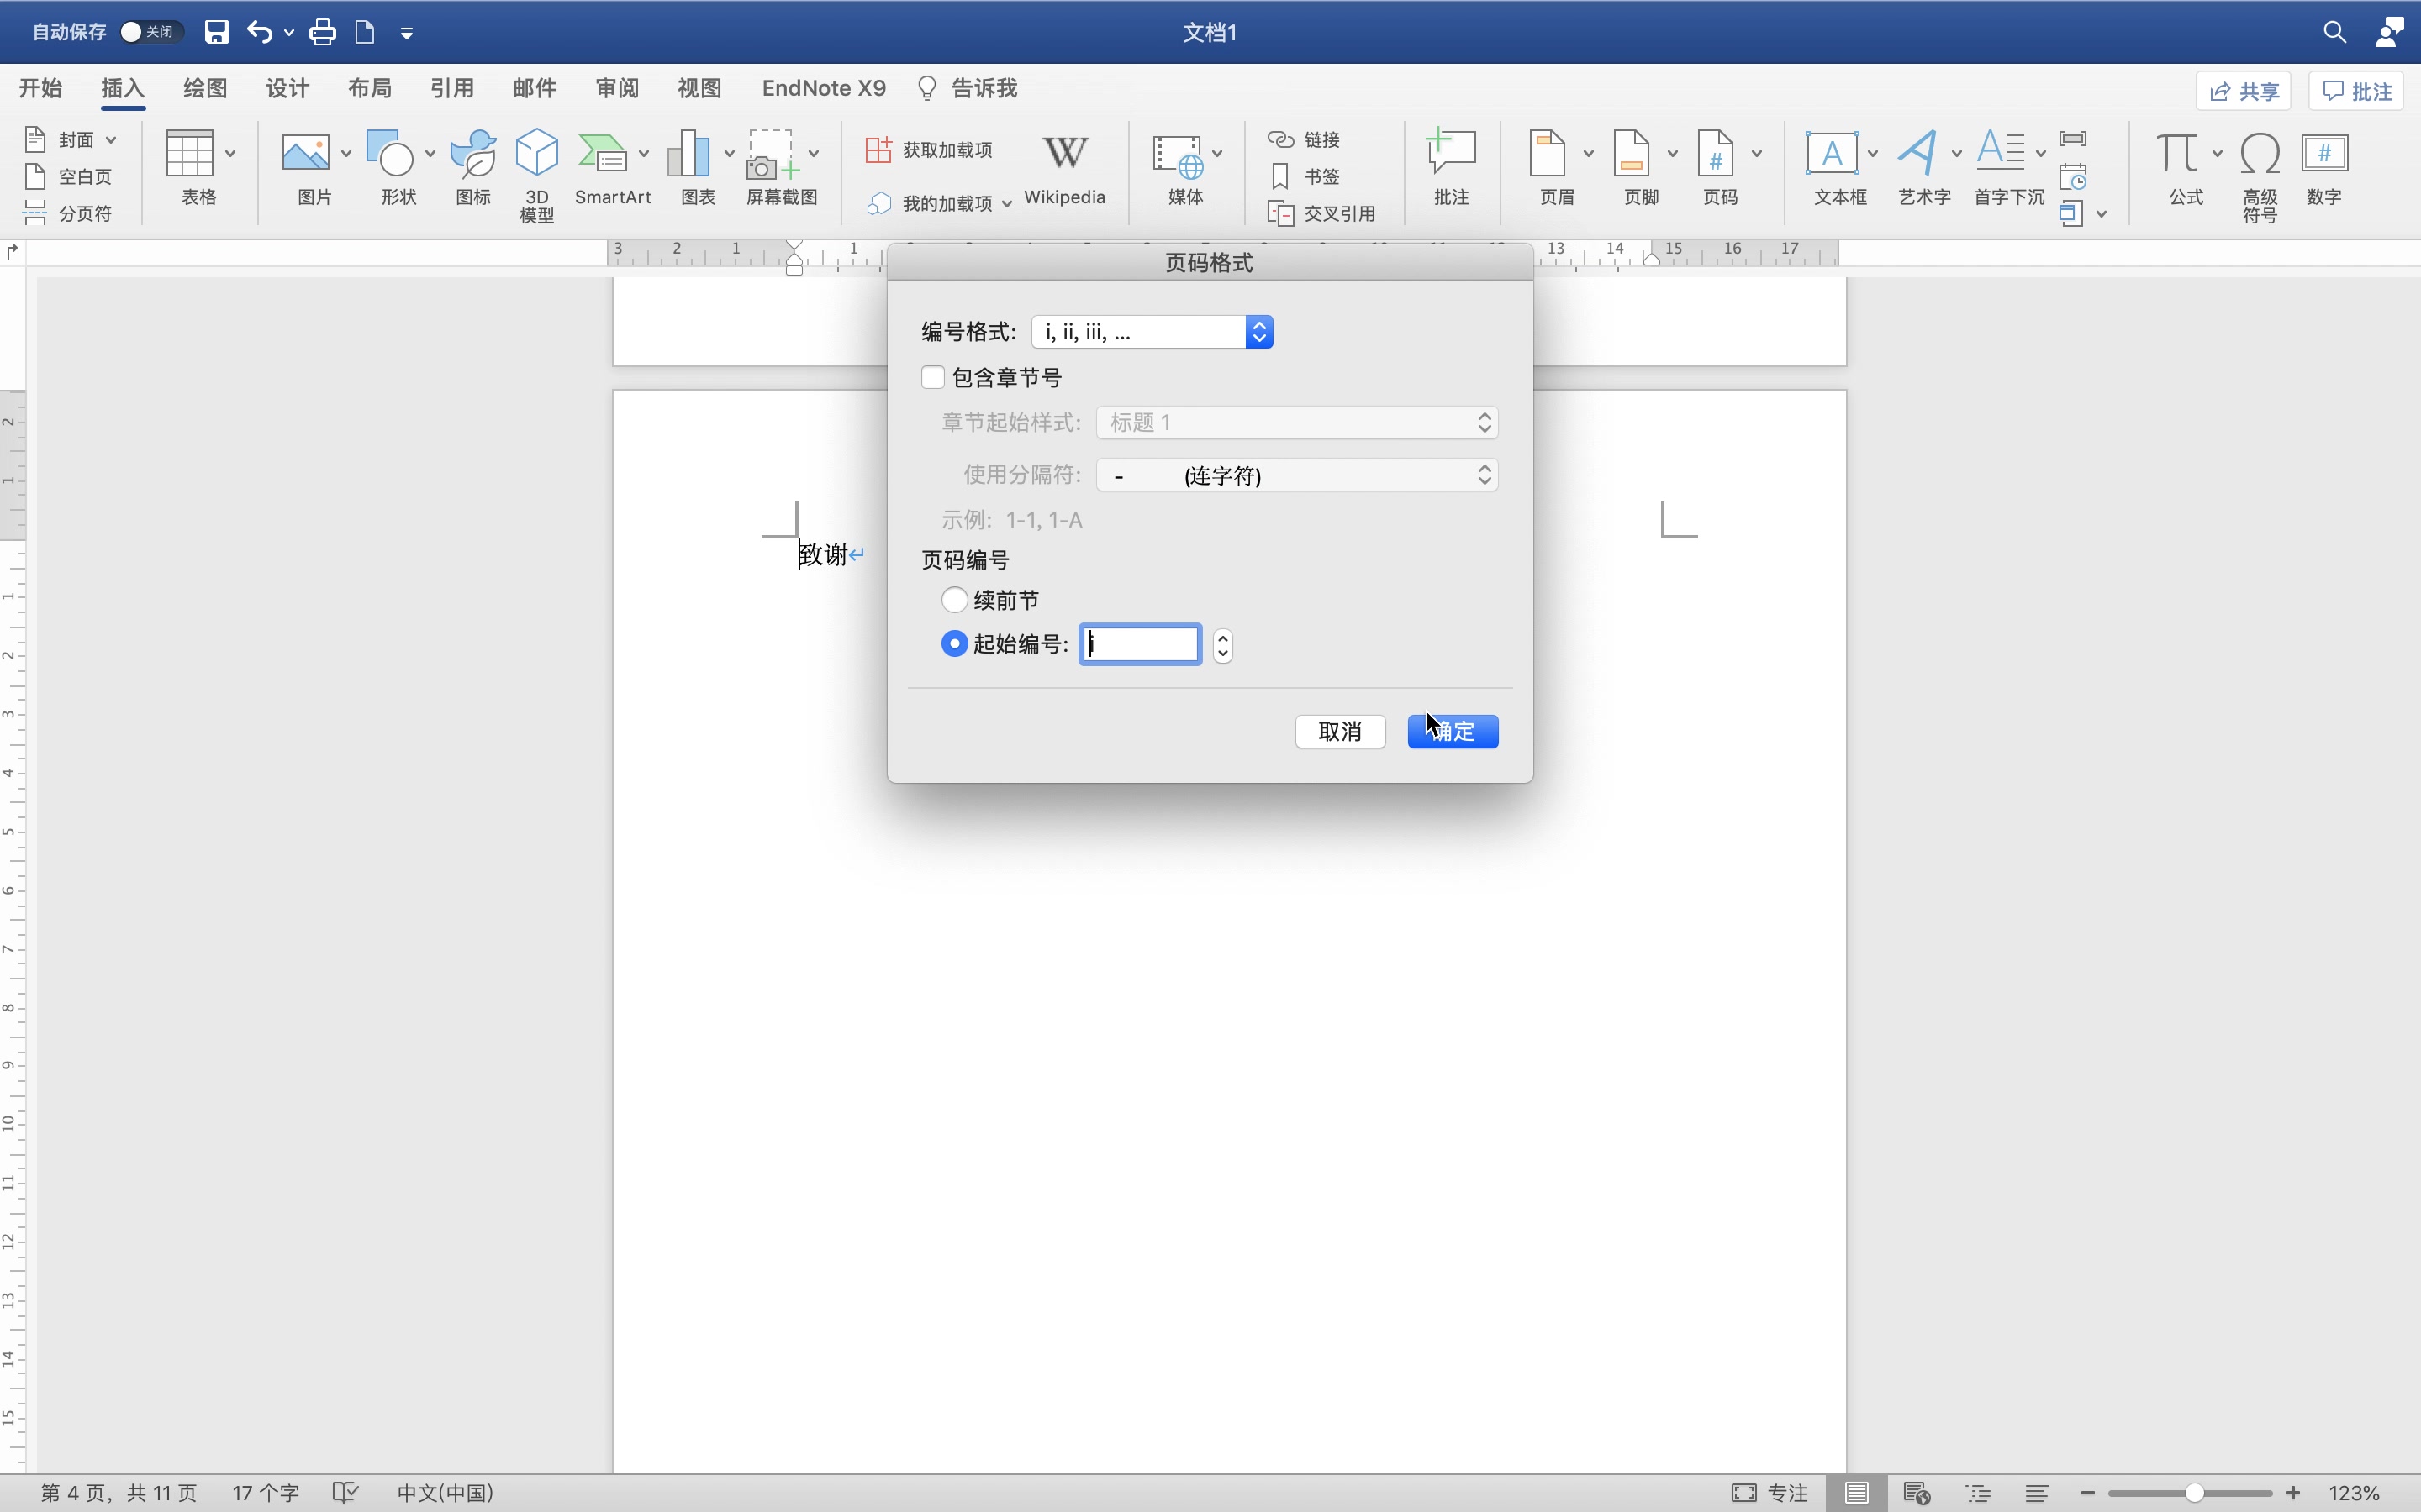The image size is (2421, 1512).
Task: Open the Undo history dropdown arrow
Action: point(289,32)
